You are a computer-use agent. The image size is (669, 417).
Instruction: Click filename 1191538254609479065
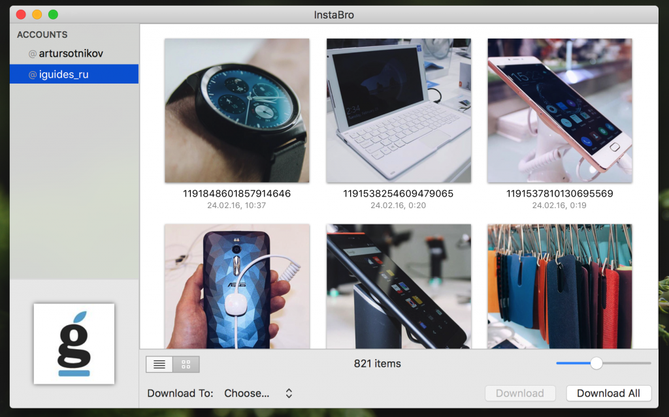click(398, 194)
